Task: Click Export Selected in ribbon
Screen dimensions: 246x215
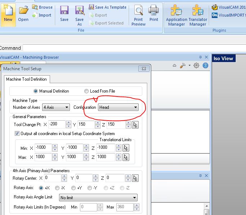Action: click(x=106, y=23)
